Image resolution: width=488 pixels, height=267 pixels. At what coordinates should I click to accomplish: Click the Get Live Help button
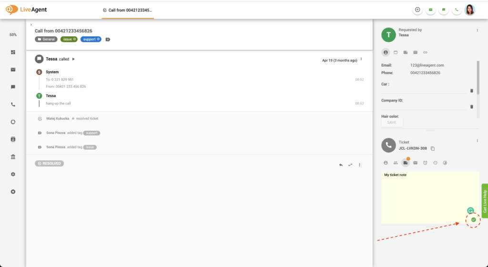coord(485,201)
